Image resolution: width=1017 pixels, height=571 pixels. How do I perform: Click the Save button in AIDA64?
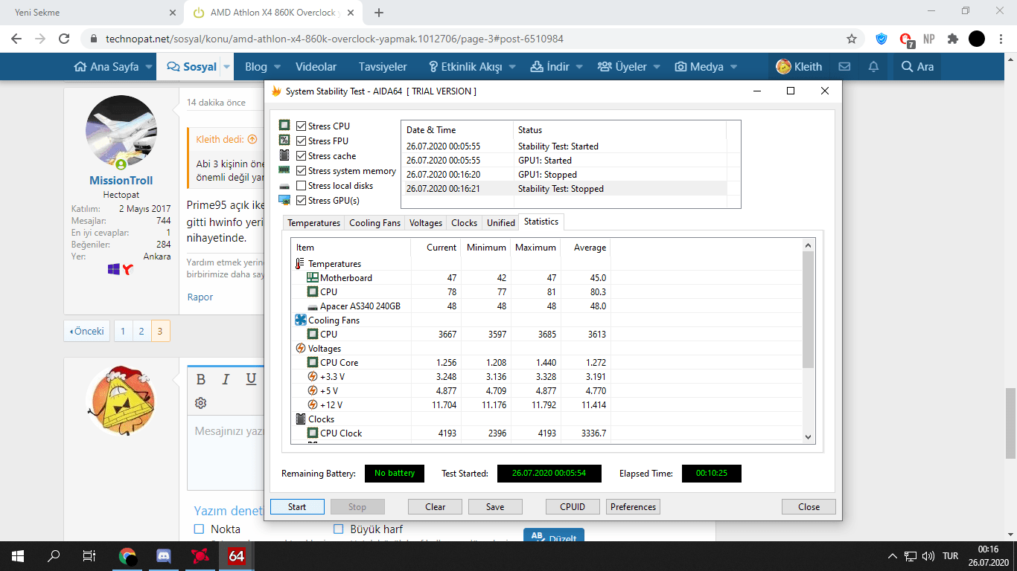pyautogui.click(x=495, y=507)
